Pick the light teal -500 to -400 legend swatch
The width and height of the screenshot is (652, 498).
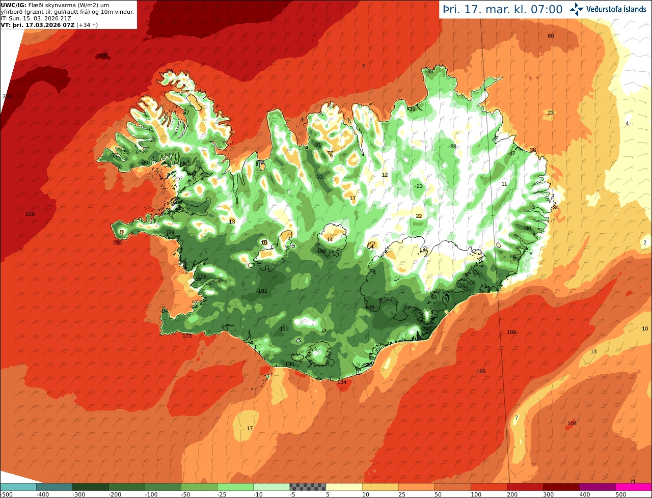[18, 487]
